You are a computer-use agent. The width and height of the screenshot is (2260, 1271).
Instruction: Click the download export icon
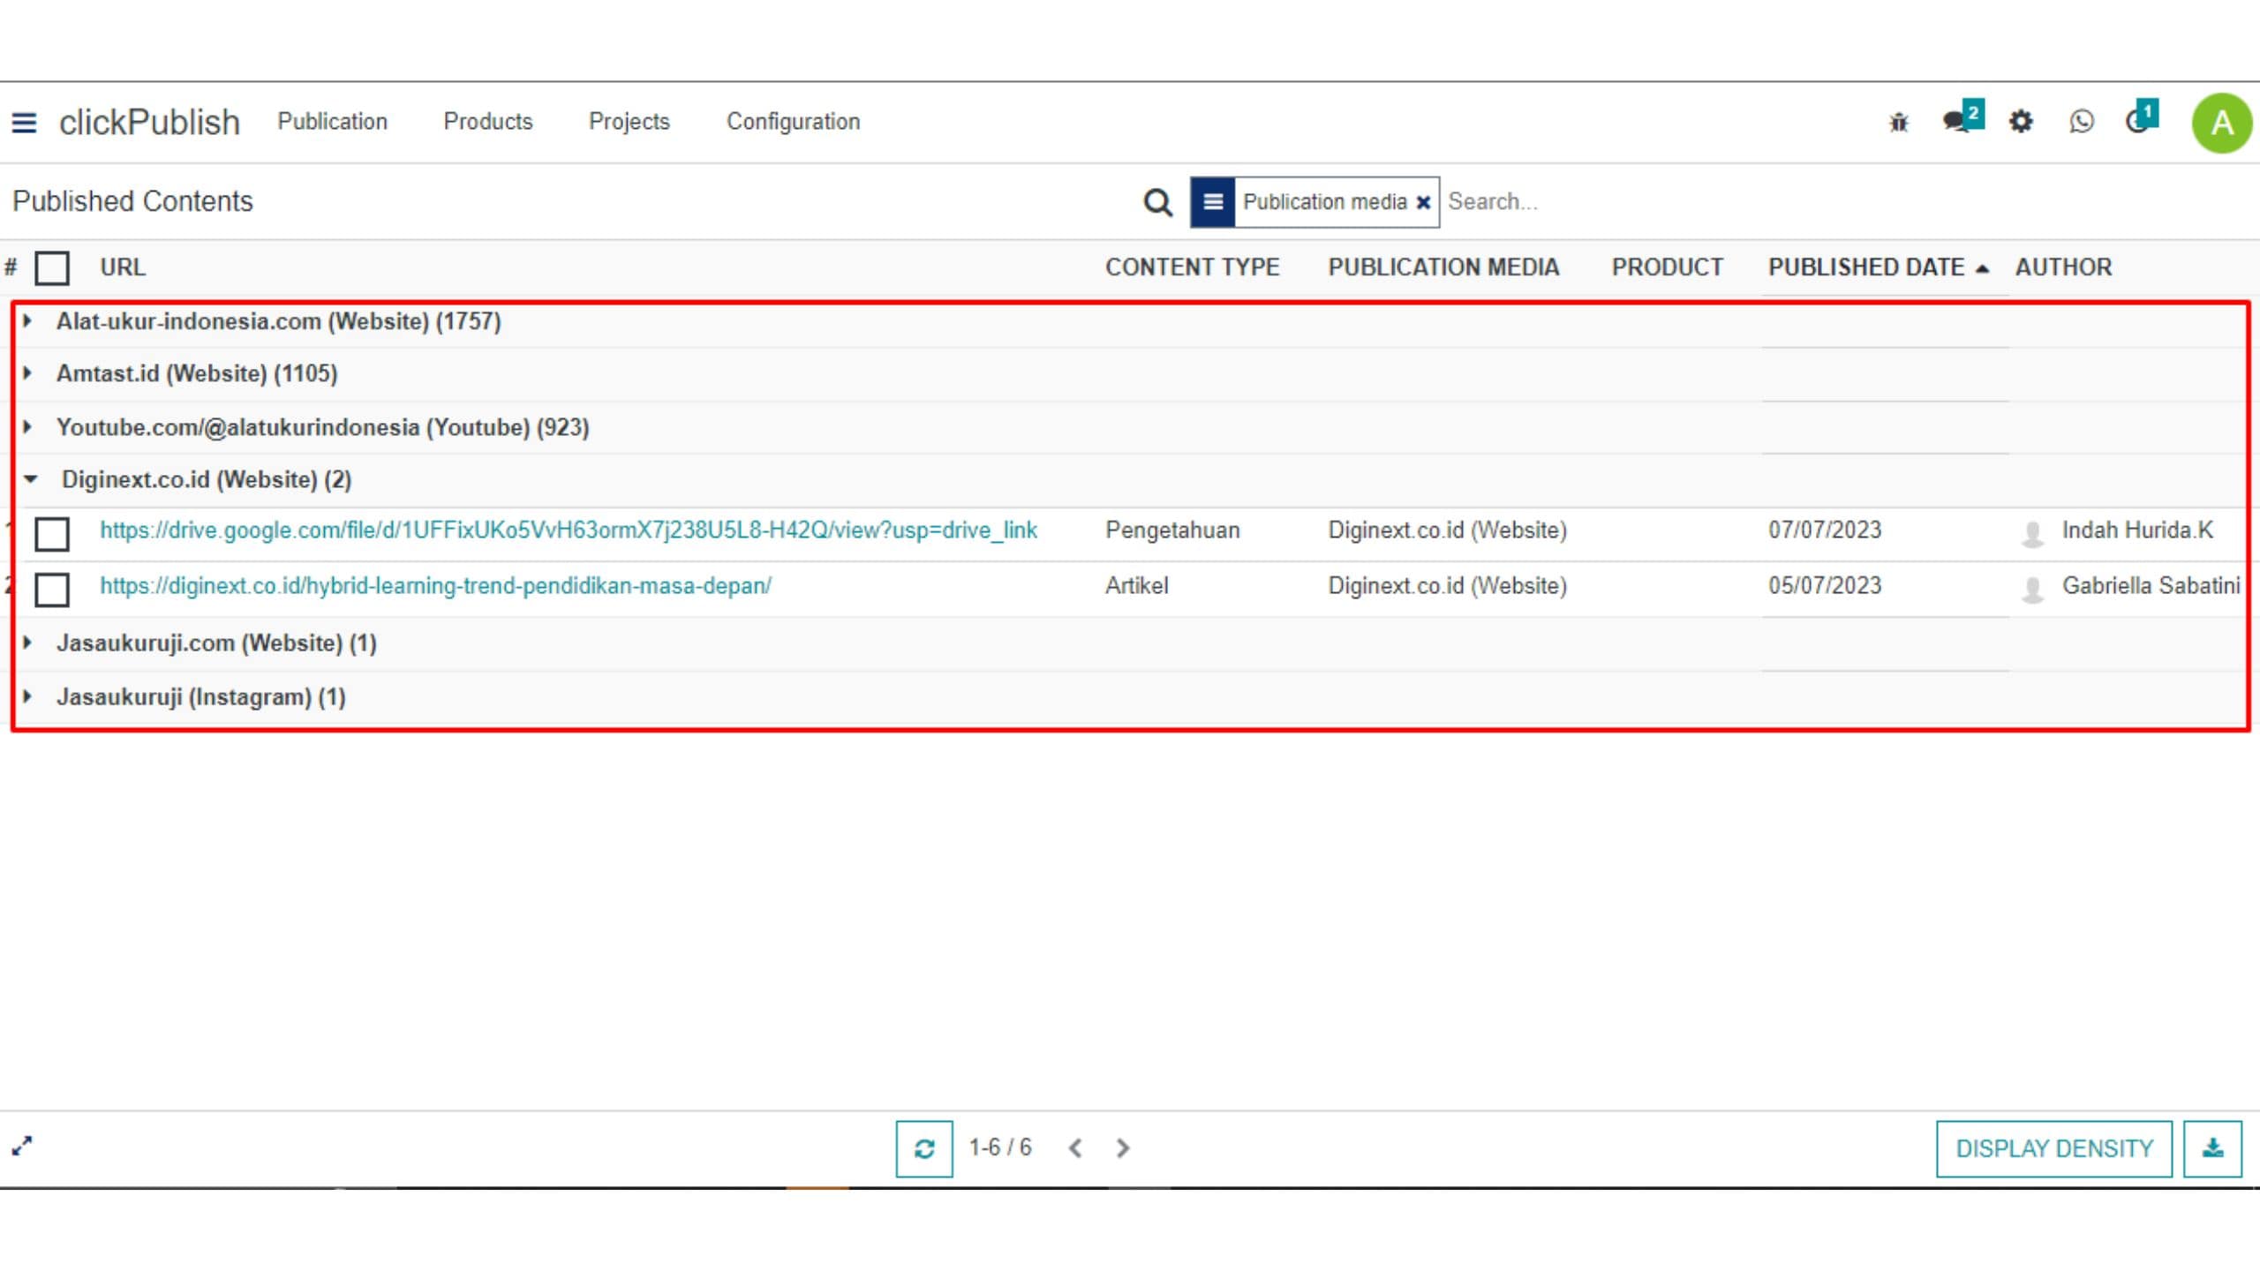pos(2212,1148)
